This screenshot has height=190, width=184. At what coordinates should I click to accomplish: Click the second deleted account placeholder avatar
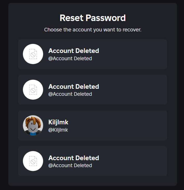click(x=33, y=90)
